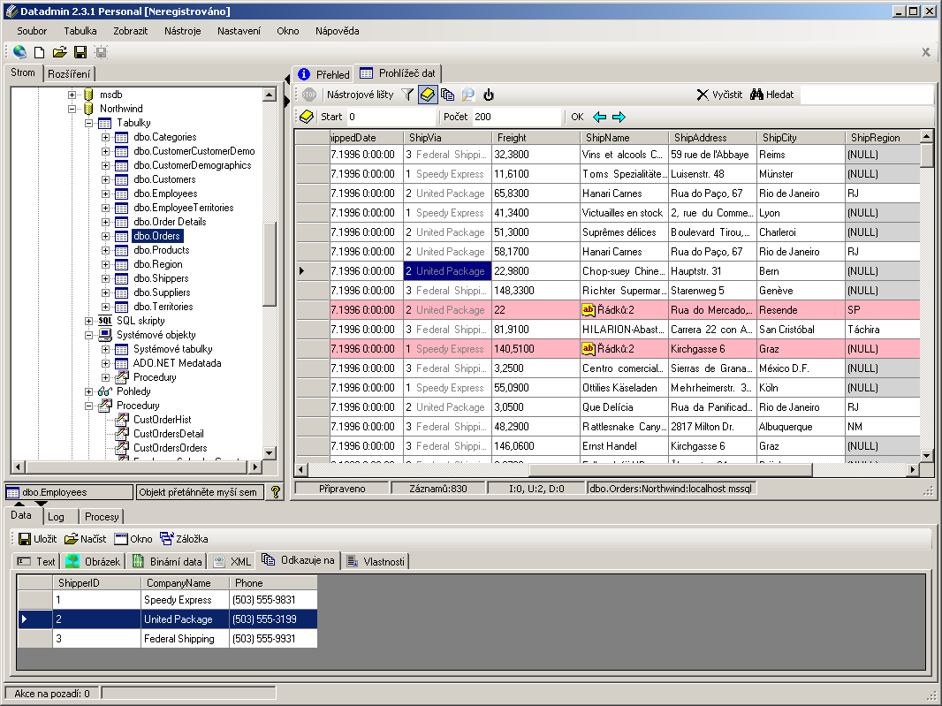942x706 pixels.
Task: Click the data grid horizontal scrollbar thumb
Action: pos(670,469)
